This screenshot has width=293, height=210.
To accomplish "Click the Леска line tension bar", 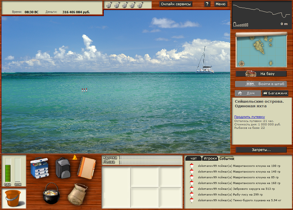I will tap(151, 162).
